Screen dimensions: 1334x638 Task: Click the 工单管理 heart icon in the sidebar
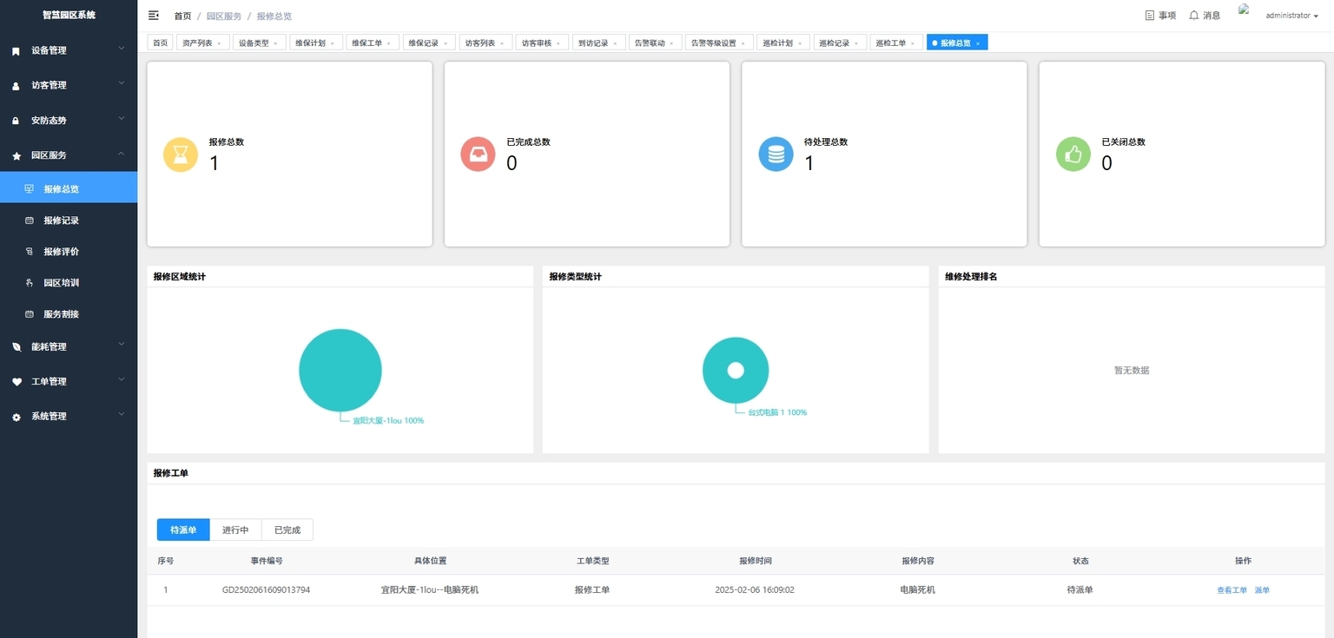pyautogui.click(x=16, y=382)
